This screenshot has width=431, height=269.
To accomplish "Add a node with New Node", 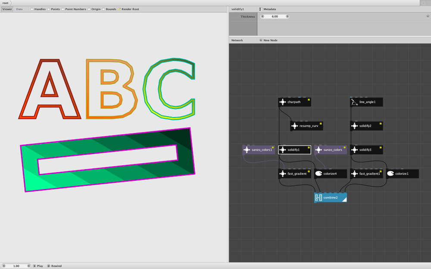I will pos(268,40).
